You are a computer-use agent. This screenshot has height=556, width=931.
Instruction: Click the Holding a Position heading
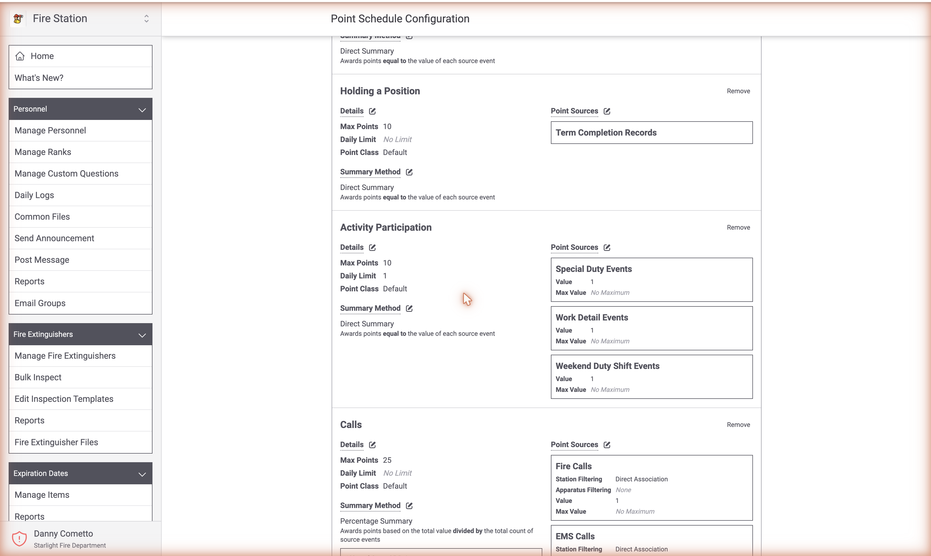click(380, 91)
